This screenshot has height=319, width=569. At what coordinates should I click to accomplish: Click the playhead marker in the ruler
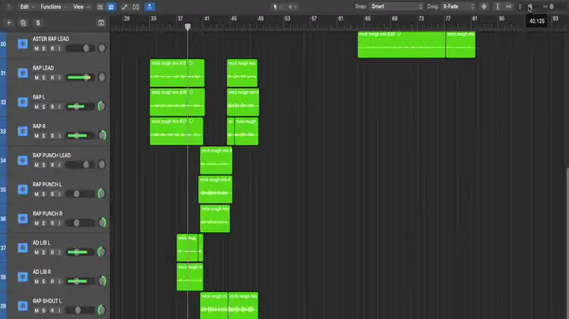tap(187, 27)
